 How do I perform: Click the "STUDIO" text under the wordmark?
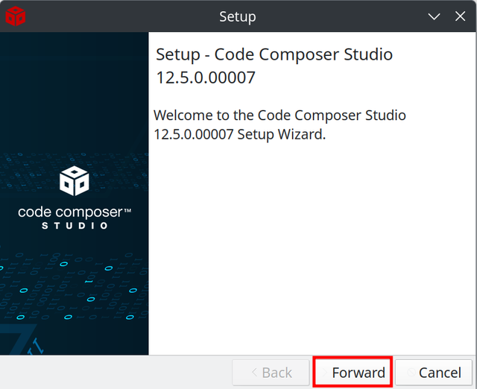point(75,226)
